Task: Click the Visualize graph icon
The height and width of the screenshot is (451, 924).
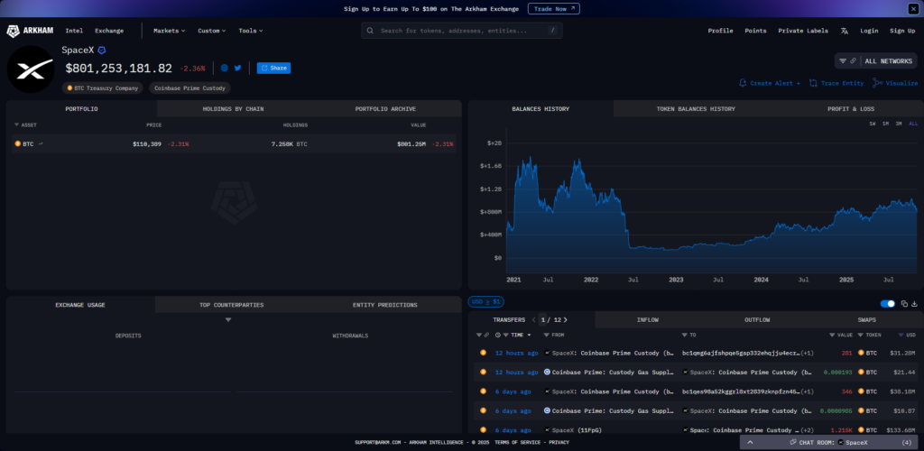Action: tap(877, 83)
